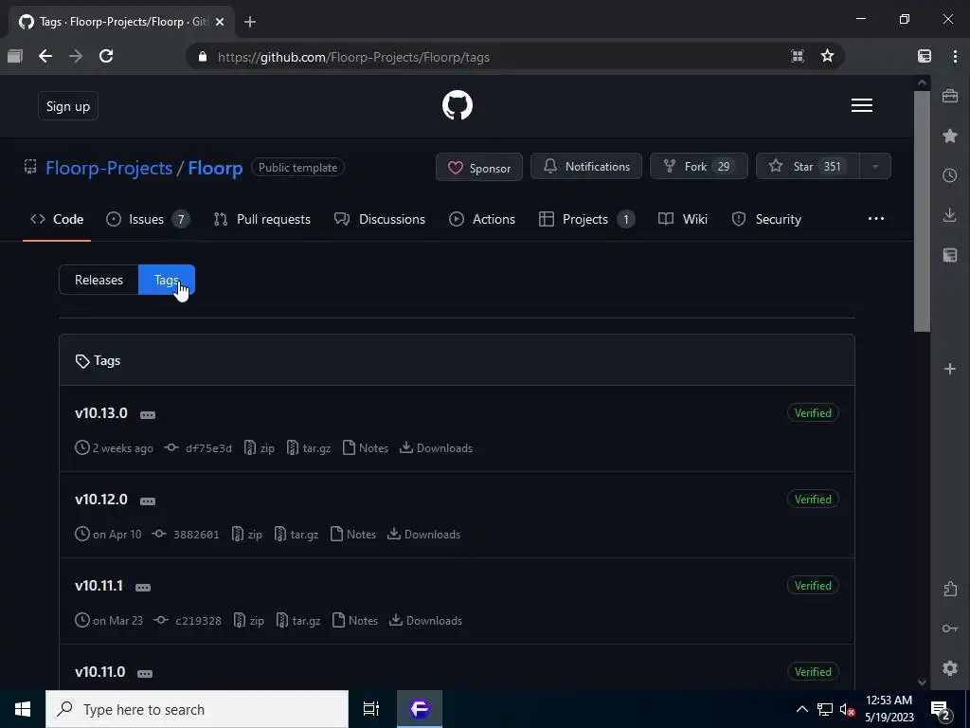Close the Tags GitHub tab
Viewport: 970px width, 728px height.
coord(220,22)
